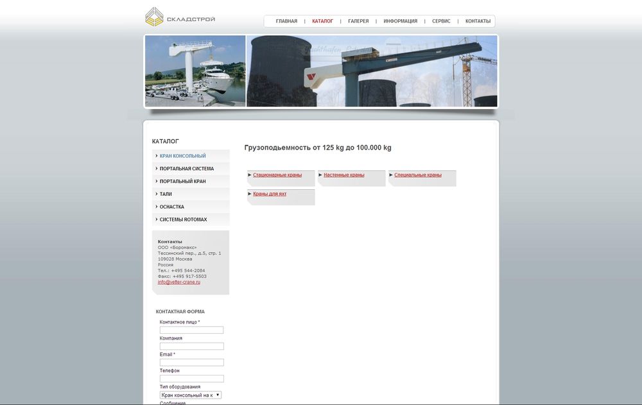Open the Главная menu item
642x405 pixels.
point(286,21)
